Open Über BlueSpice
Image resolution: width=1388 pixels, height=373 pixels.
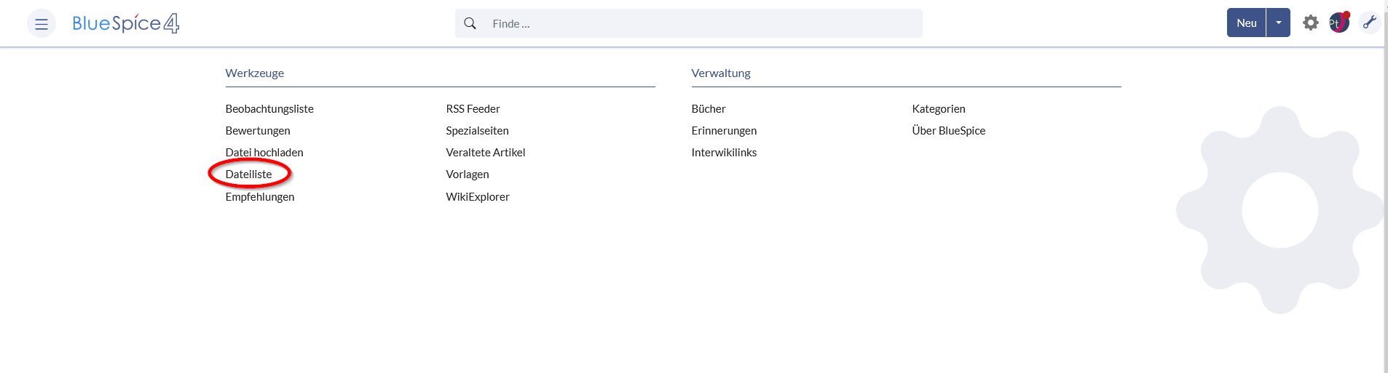(948, 131)
